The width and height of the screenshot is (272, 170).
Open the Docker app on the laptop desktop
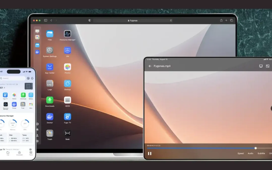click(x=50, y=117)
